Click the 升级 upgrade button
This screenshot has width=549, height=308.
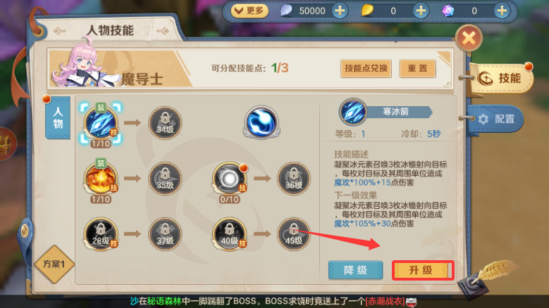423,270
